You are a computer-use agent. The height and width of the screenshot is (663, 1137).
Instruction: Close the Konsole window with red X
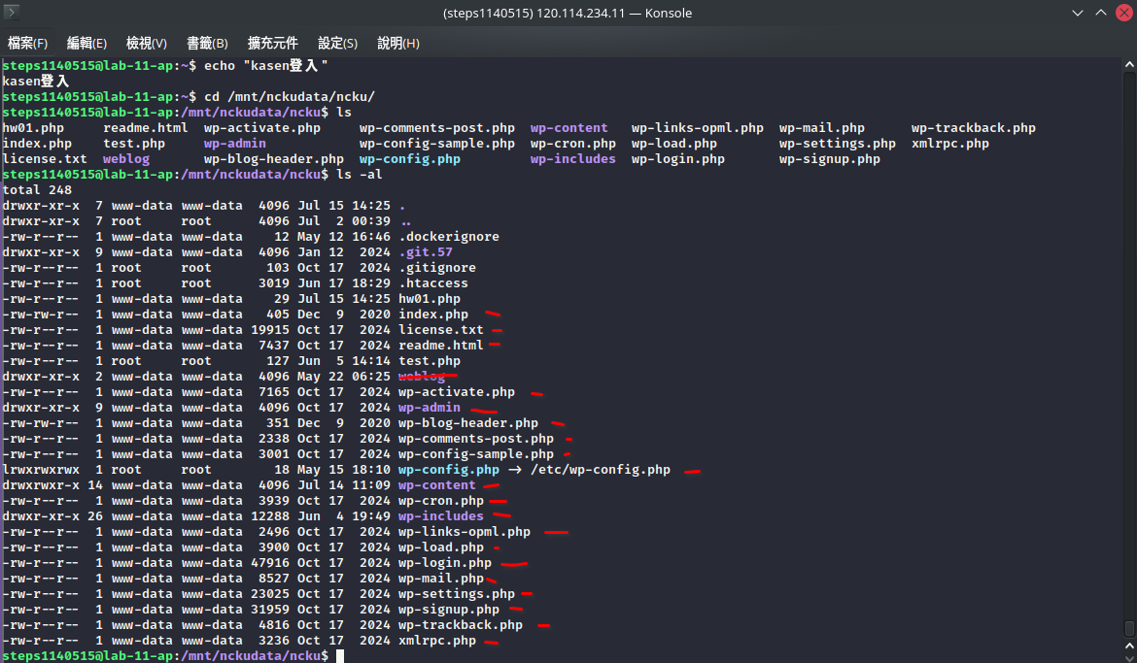tap(1122, 14)
